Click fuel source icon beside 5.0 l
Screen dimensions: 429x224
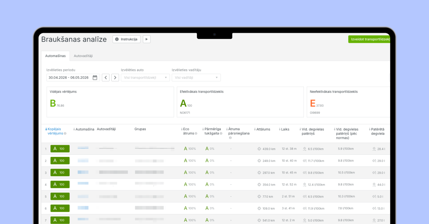pyautogui.click(x=374, y=197)
